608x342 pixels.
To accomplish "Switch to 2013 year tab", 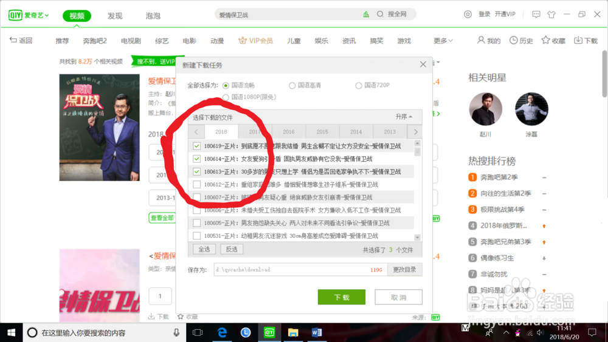I will 390,132.
